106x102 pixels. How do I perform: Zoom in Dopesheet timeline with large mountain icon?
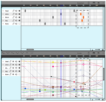click(x=103, y=50)
